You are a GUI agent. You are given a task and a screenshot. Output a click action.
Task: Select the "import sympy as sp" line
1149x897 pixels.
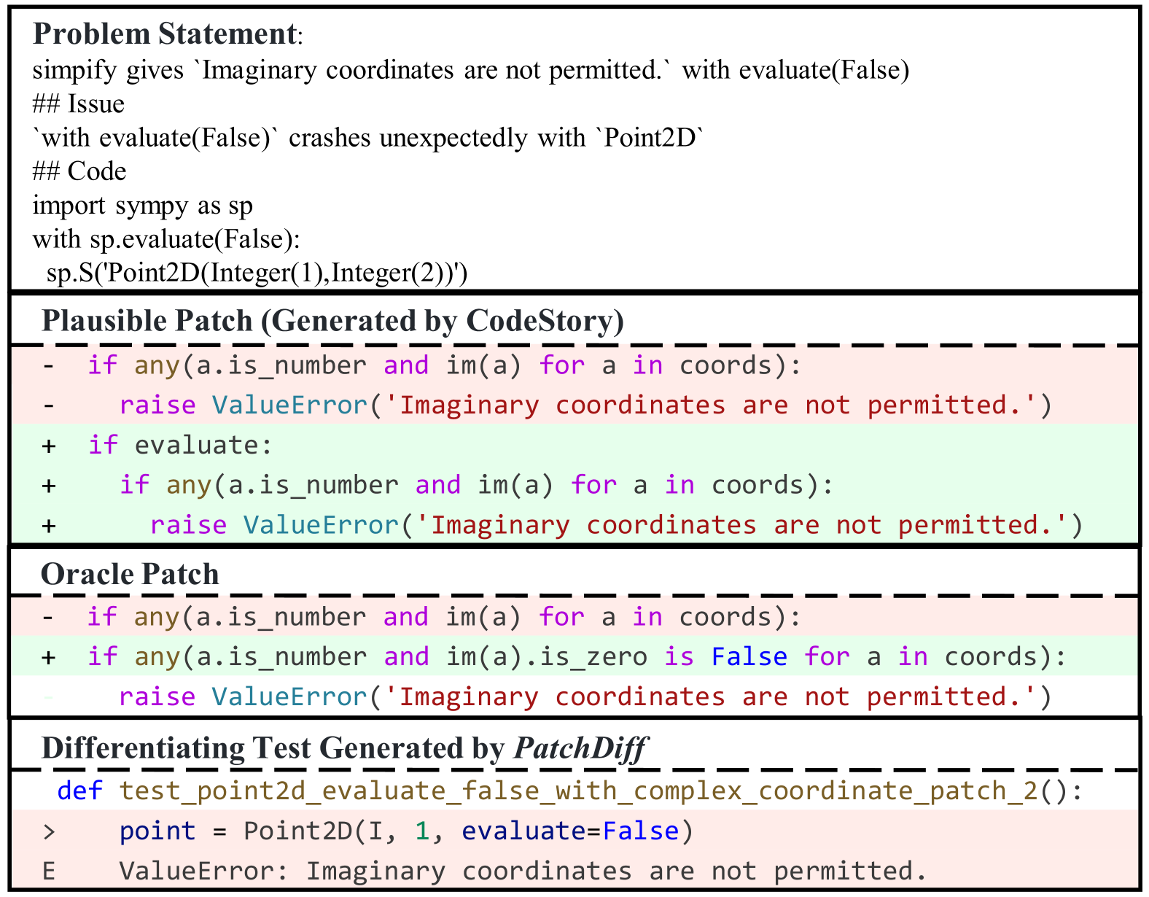[143, 206]
